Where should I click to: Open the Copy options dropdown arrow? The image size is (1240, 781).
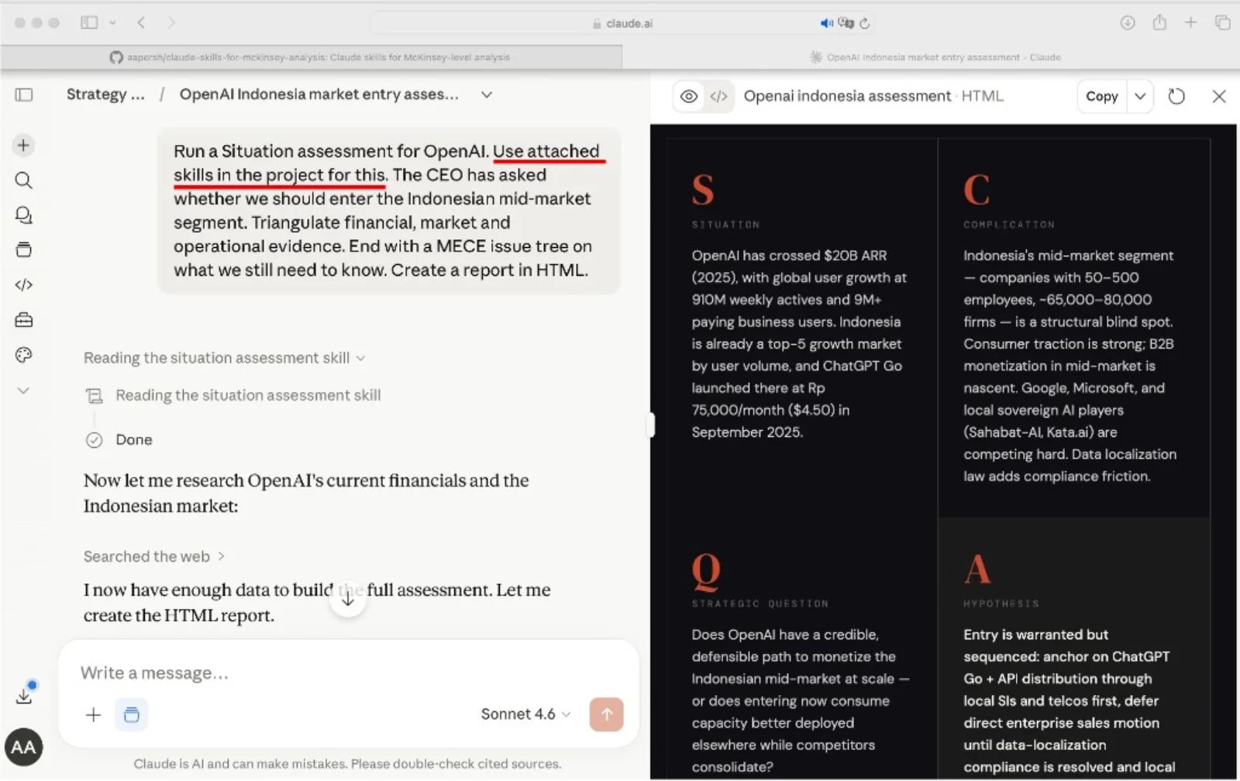coord(1140,96)
